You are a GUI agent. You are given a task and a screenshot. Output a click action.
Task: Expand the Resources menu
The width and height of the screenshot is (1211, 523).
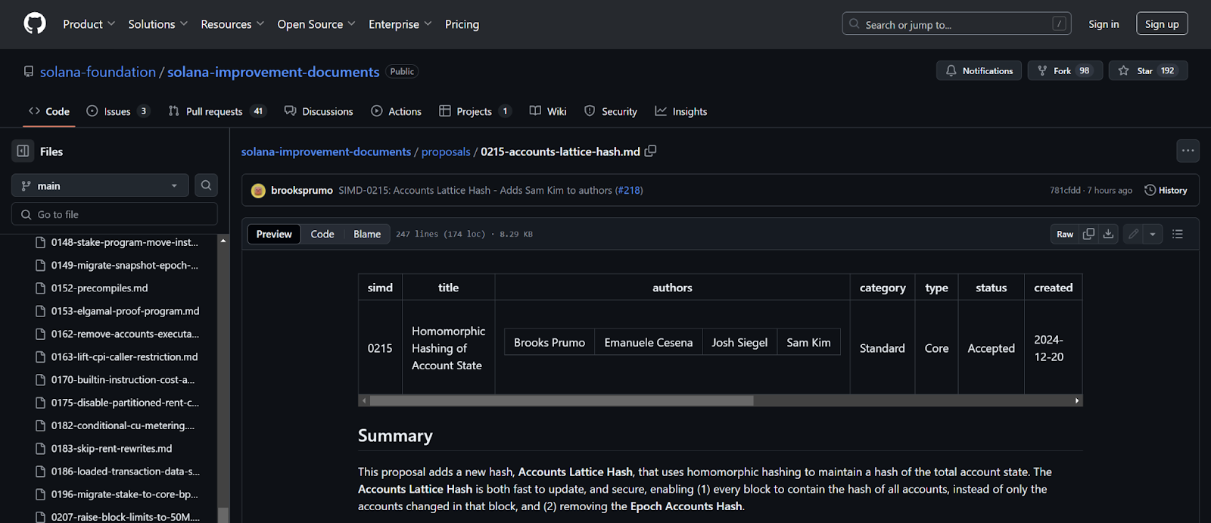[232, 24]
